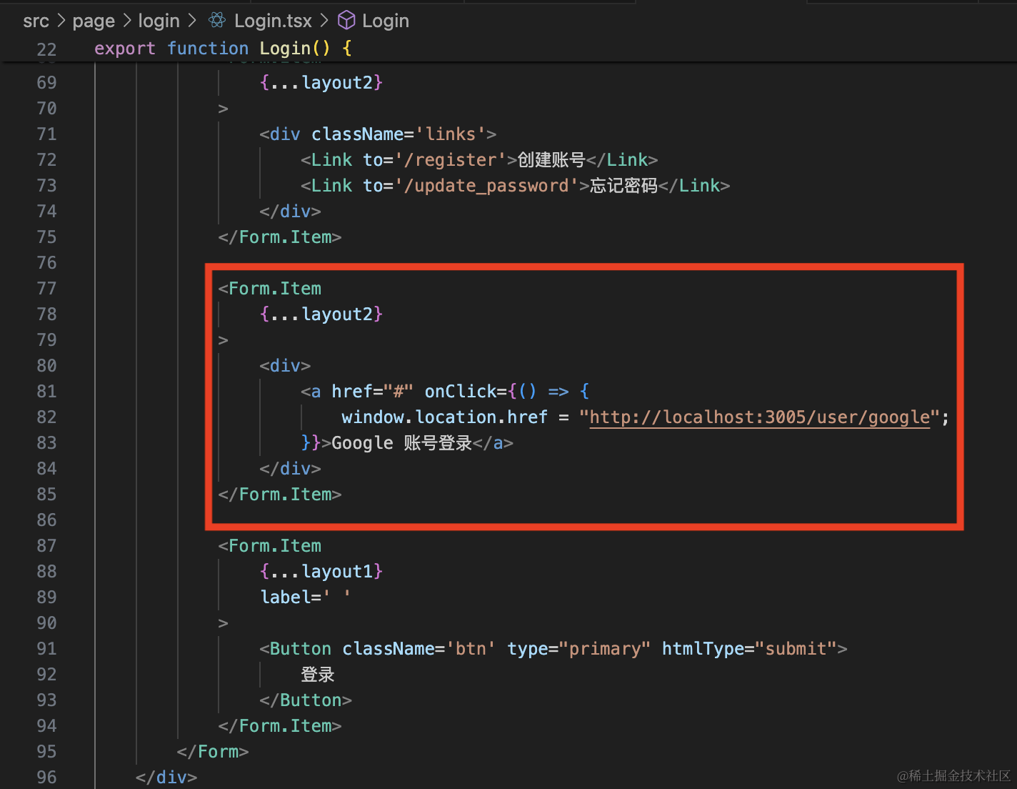
Task: Jump to sticky header 'export function Login()'
Action: (223, 49)
